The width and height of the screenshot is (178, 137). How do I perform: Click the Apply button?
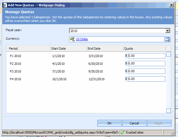(159, 123)
